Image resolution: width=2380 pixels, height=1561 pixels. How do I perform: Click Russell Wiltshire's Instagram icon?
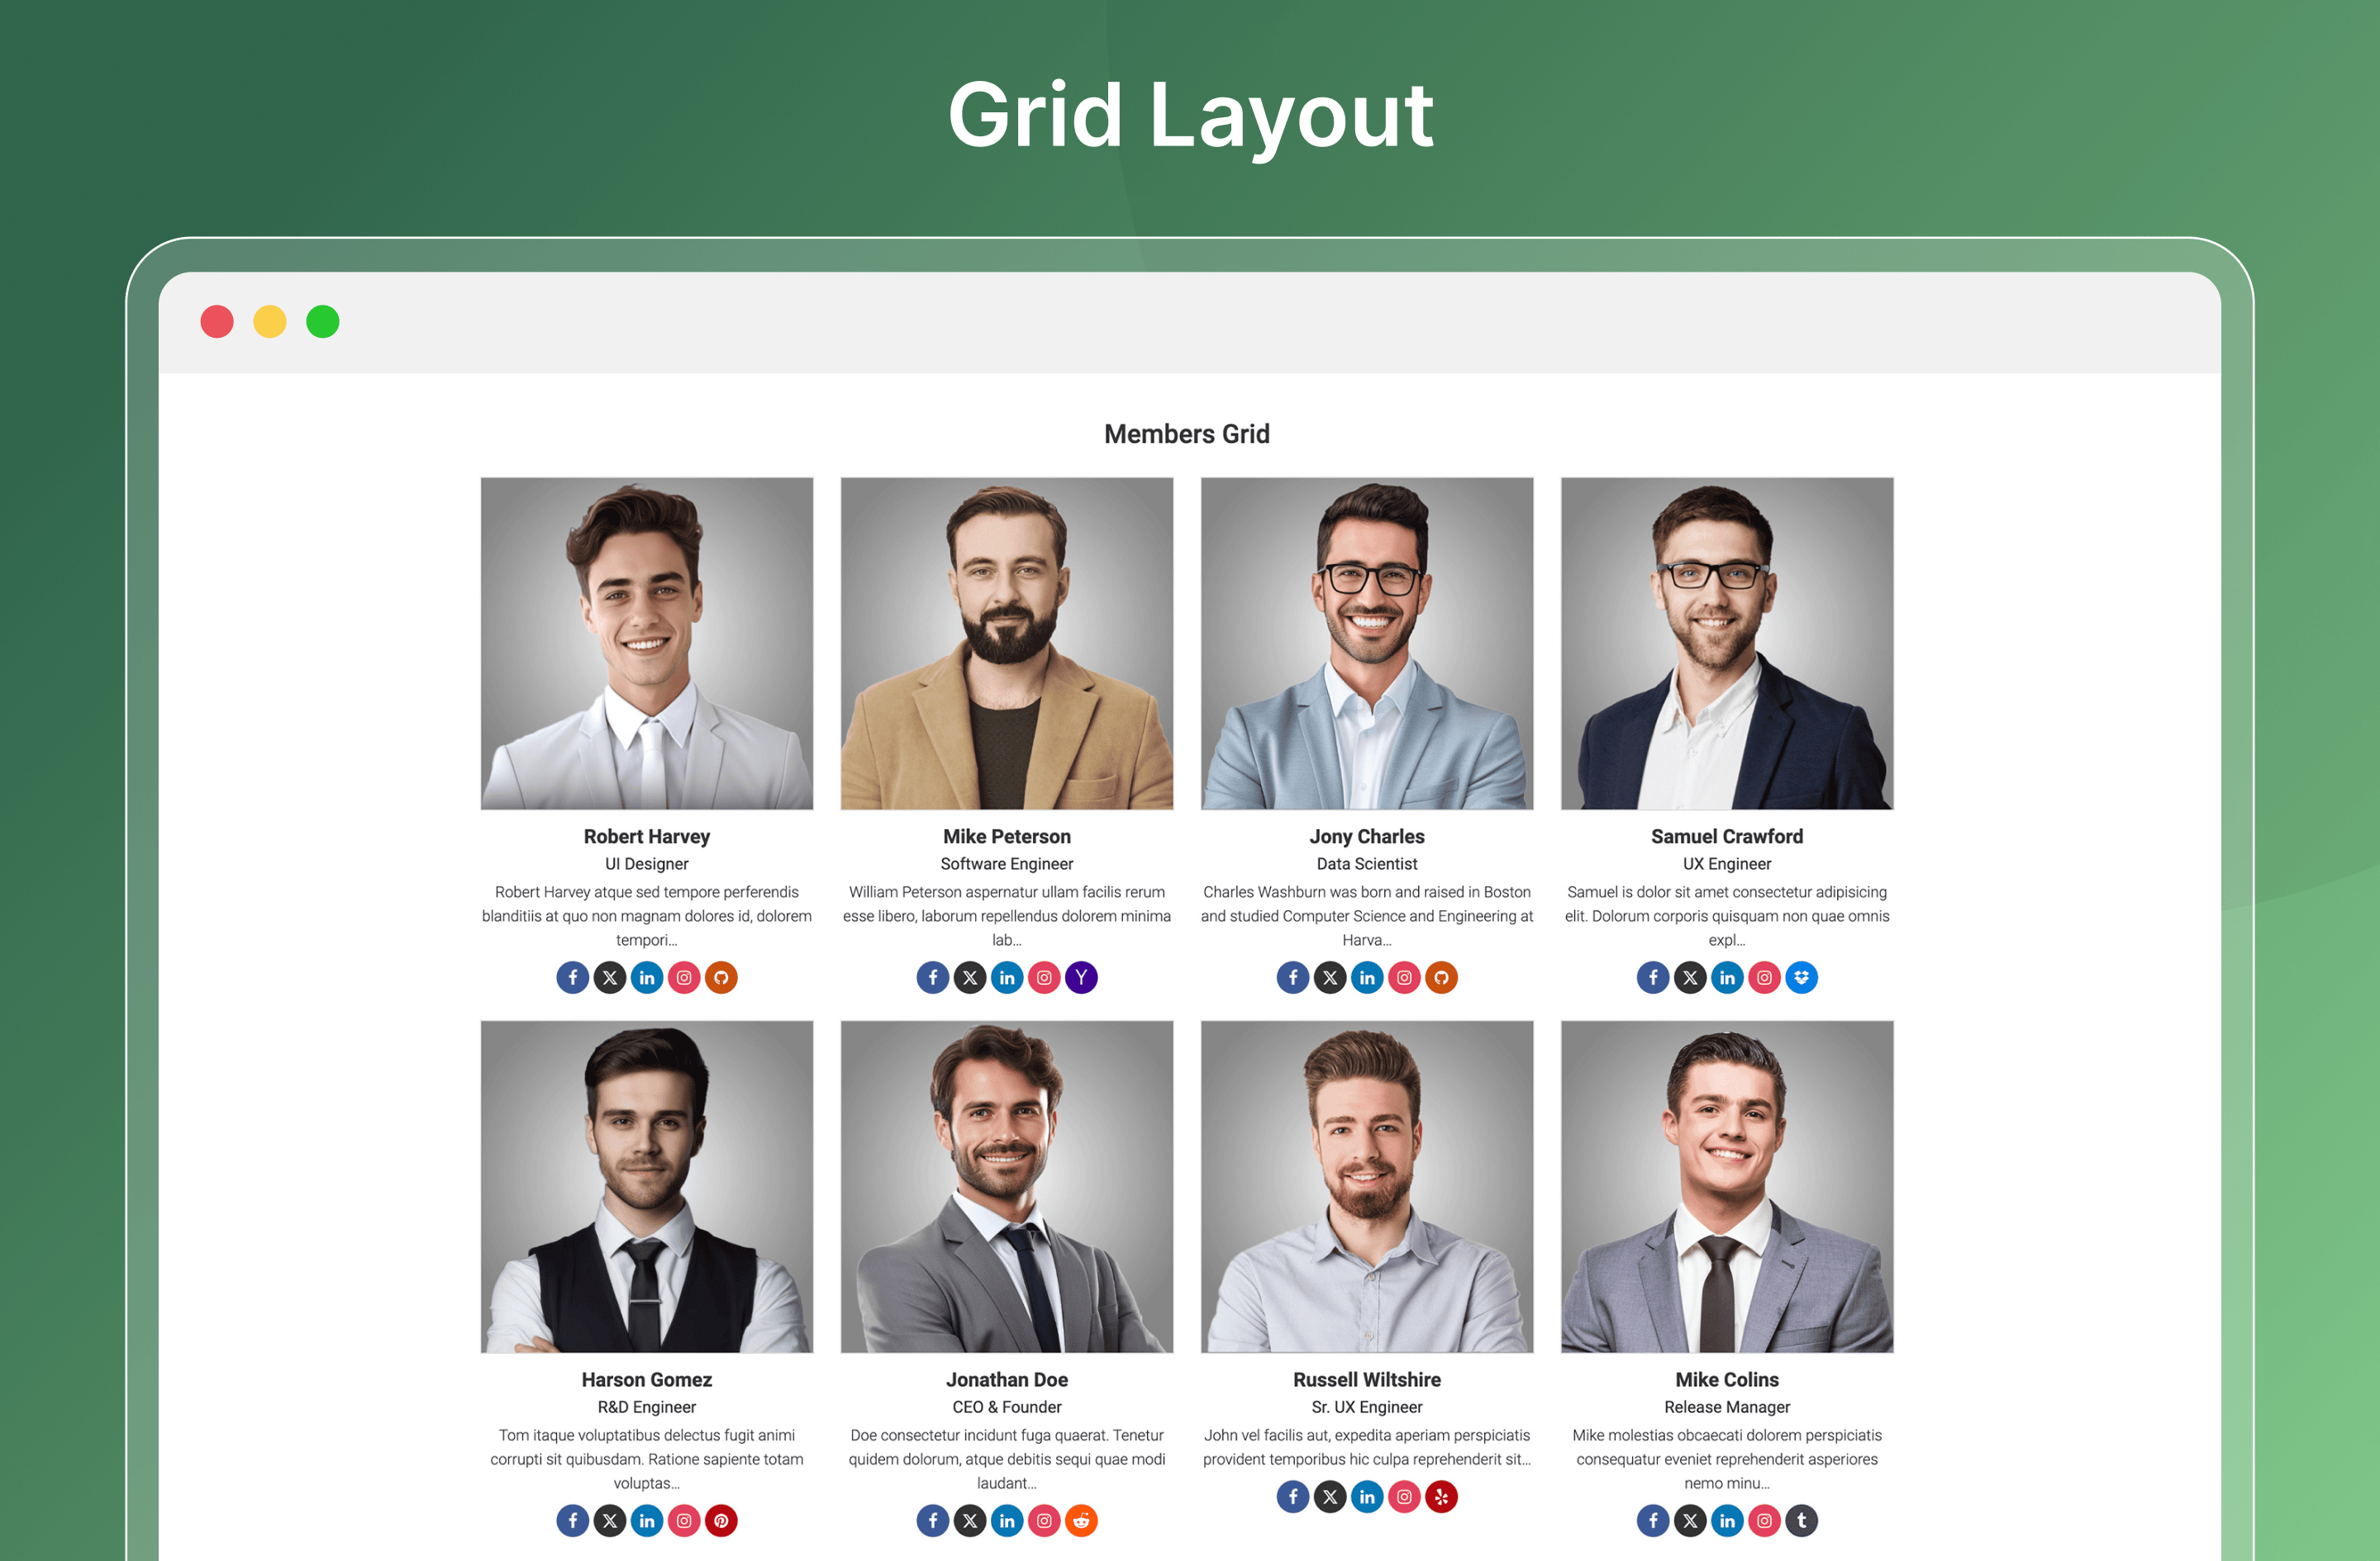[x=1404, y=1497]
